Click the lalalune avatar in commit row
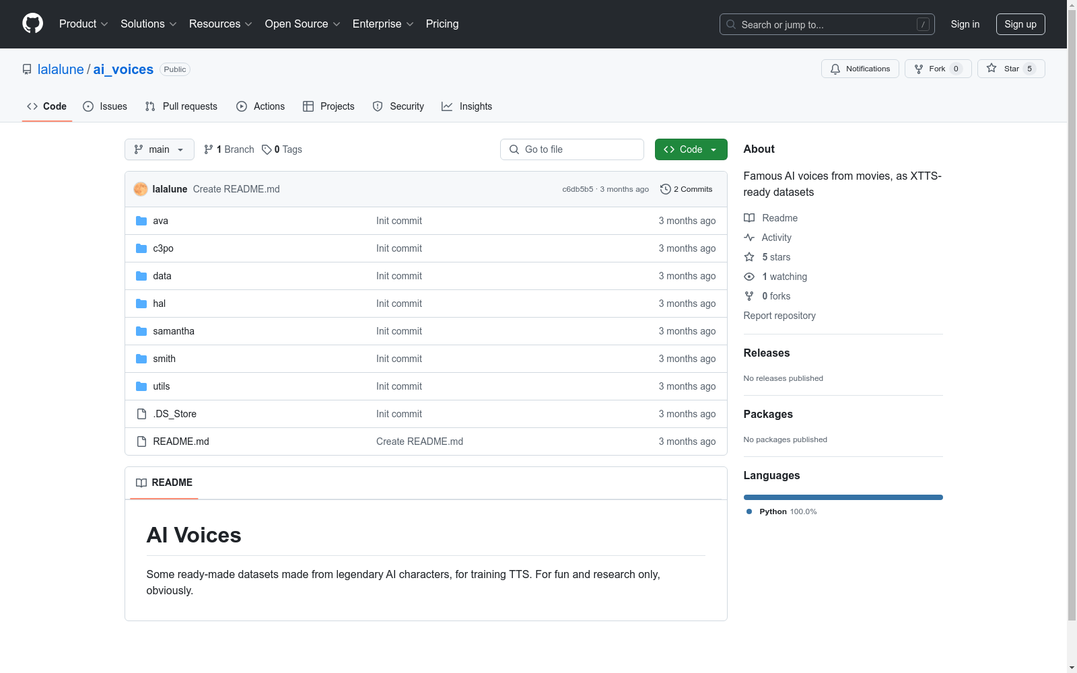The height and width of the screenshot is (673, 1077). point(141,189)
